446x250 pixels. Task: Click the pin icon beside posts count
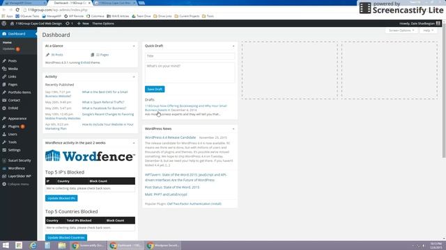coord(47,55)
